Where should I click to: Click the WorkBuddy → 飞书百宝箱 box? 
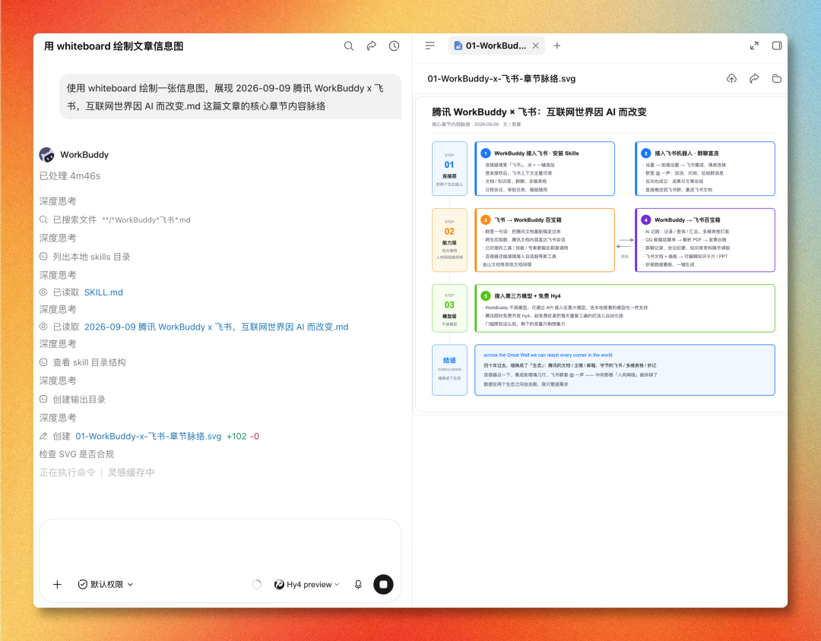click(x=705, y=240)
